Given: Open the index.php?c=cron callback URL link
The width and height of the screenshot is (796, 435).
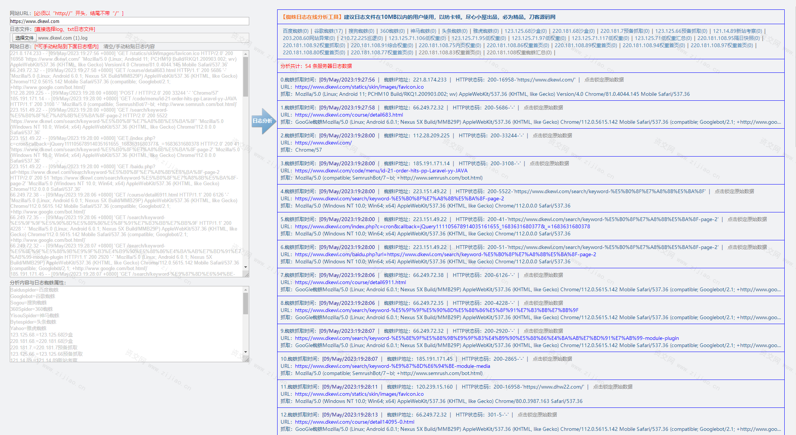Looking at the screenshot, I should [x=442, y=226].
